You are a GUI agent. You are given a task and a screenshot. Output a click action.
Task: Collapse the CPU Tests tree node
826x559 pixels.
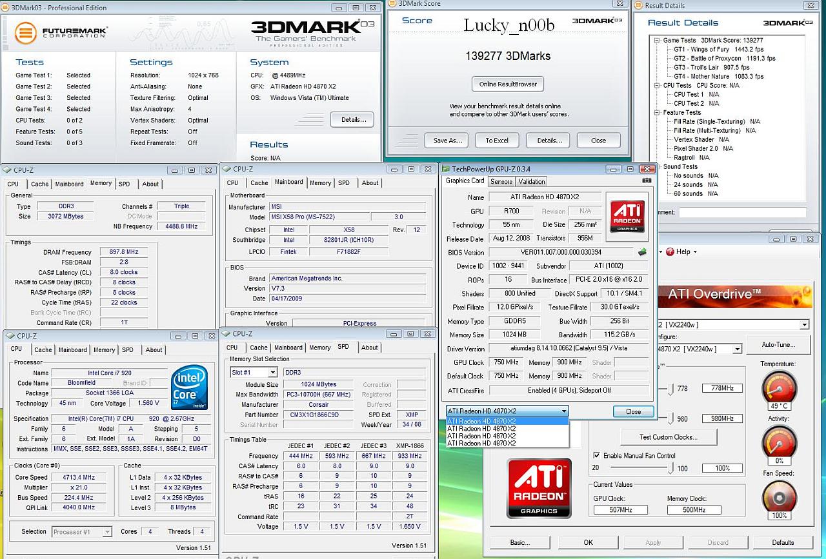[658, 85]
